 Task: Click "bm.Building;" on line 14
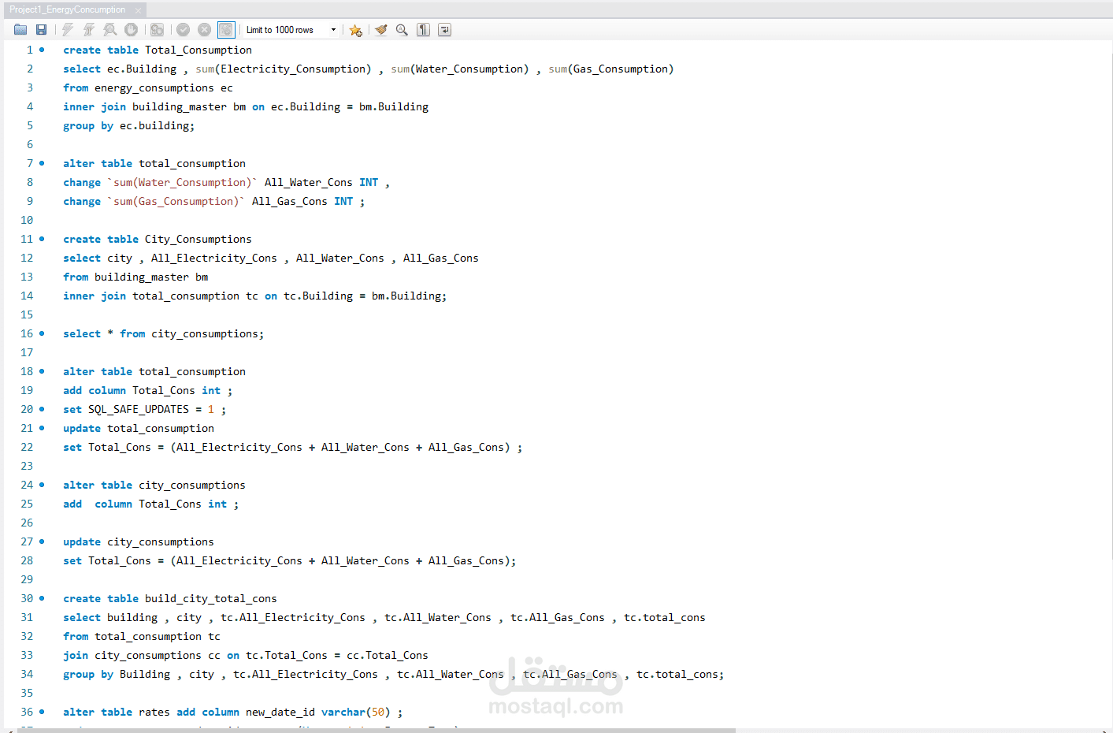click(410, 296)
